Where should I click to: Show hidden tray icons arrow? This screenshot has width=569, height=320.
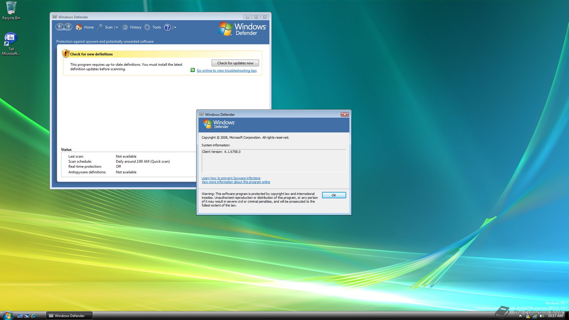(520, 316)
